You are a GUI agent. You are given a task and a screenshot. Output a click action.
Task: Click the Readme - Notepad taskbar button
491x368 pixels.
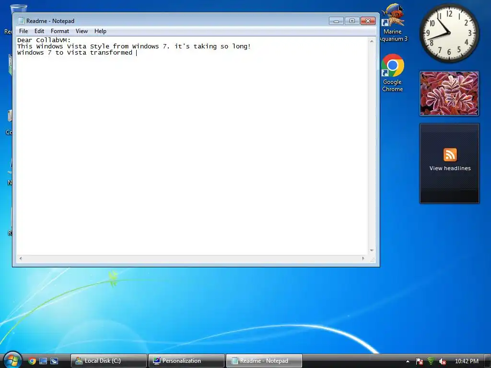click(264, 361)
